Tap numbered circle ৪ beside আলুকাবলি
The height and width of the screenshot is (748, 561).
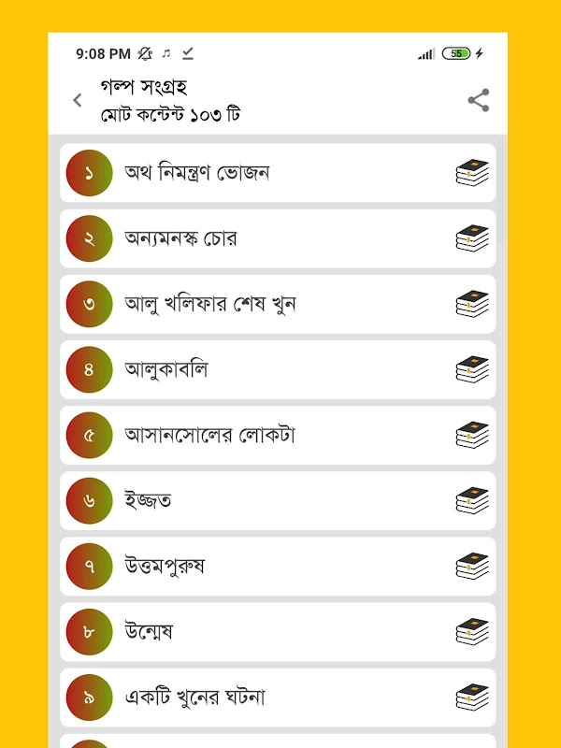[89, 369]
